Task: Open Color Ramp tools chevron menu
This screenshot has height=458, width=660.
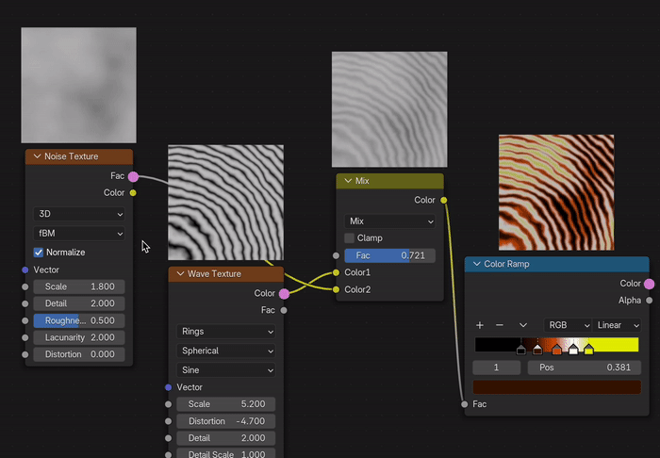Action: pyautogui.click(x=523, y=325)
